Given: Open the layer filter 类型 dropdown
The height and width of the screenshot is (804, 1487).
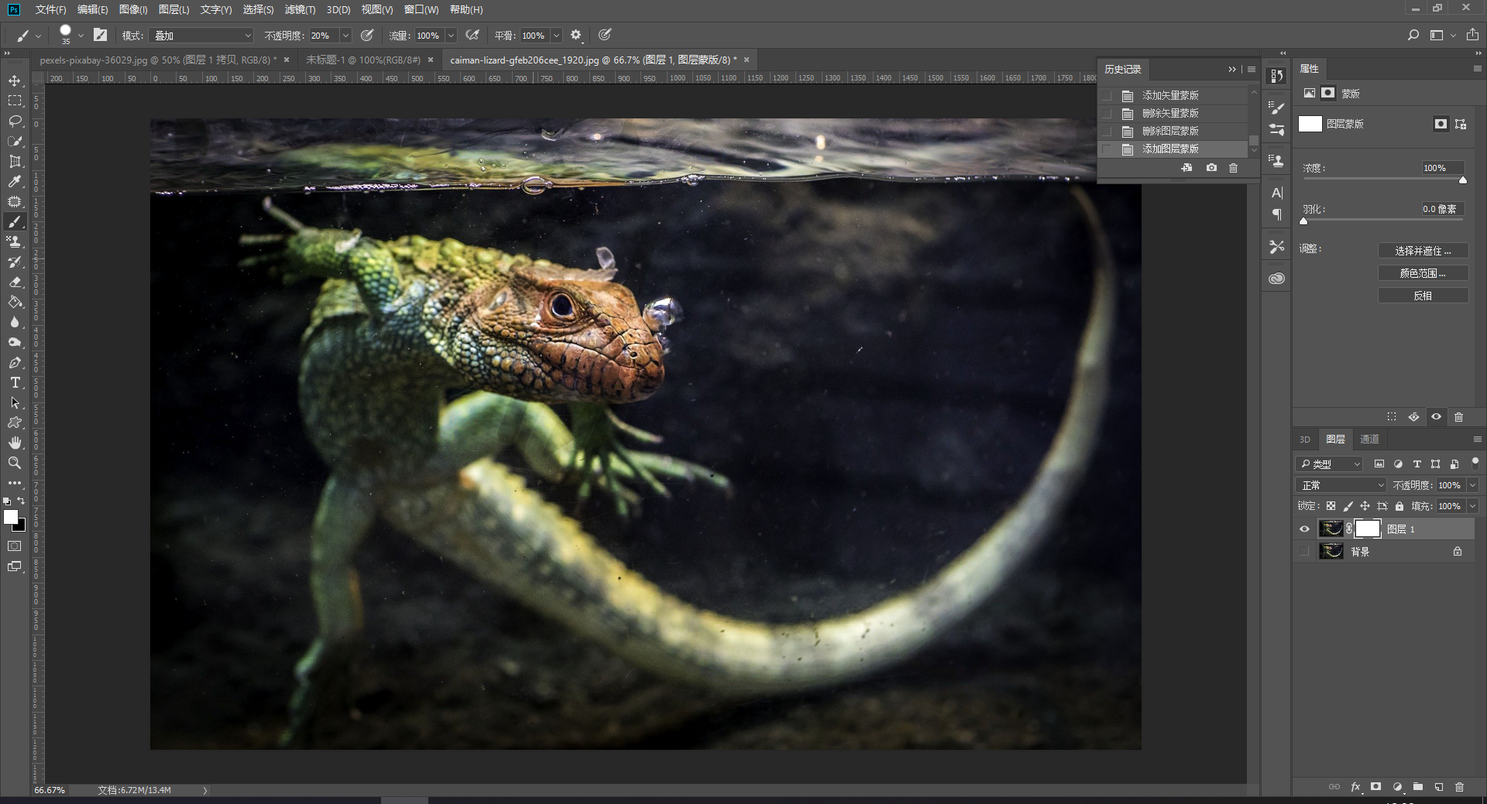Looking at the screenshot, I should click(1329, 464).
